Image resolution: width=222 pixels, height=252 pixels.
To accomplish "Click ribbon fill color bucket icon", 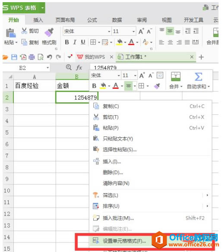I will [120, 42].
